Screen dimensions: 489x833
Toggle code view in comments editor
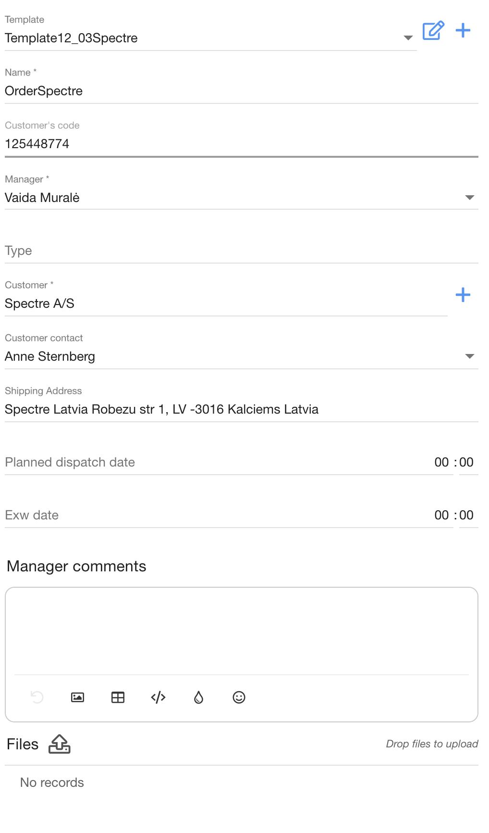(158, 697)
